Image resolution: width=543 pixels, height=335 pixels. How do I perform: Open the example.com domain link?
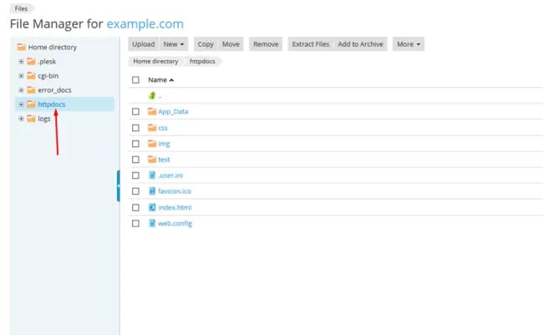click(145, 24)
